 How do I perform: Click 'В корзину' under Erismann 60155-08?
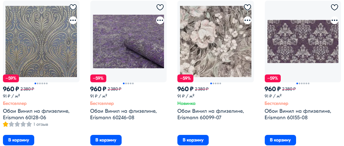coord(280,140)
